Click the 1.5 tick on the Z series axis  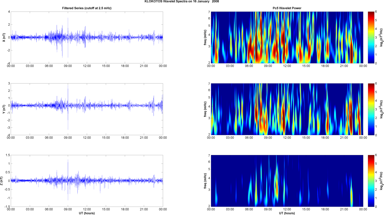tap(7, 155)
